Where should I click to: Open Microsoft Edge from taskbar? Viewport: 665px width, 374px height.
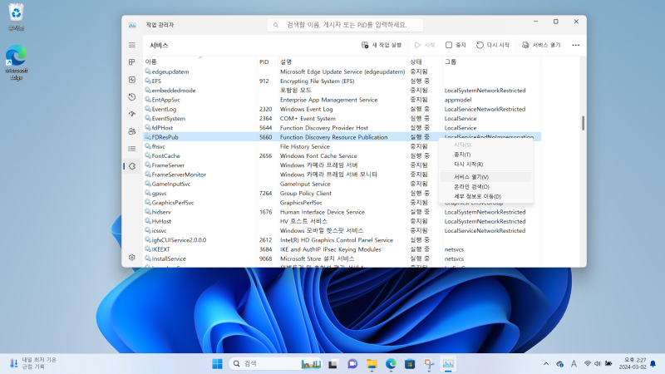(391, 364)
